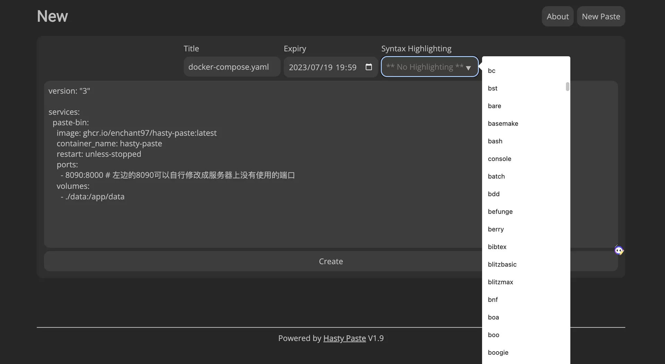Choose batch in the highlighting list
Viewport: 665px width, 364px height.
point(496,176)
